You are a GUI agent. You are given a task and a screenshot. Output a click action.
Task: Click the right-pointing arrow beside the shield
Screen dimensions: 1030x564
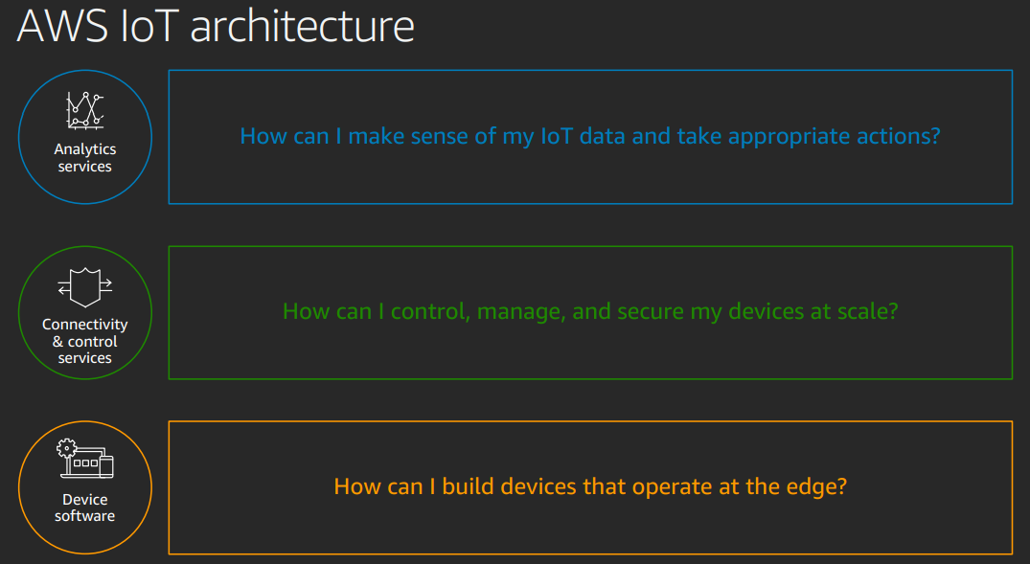point(105,283)
